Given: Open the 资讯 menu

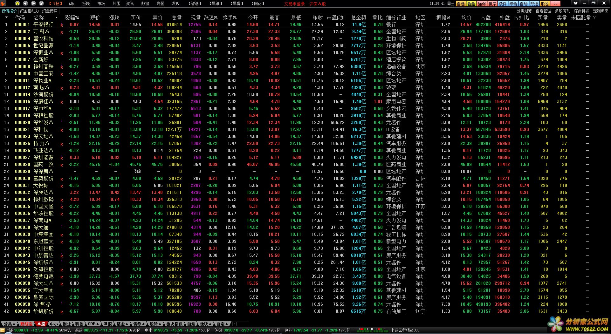Looking at the screenshot, I should [130, 3].
